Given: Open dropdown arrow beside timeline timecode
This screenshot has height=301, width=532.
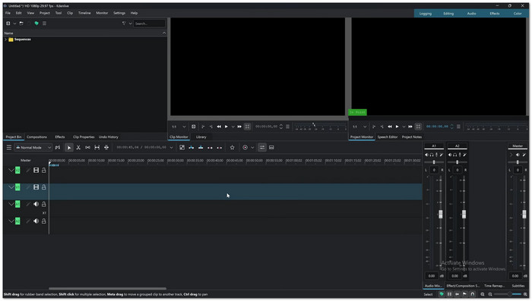Looking at the screenshot, I should pos(171,148).
